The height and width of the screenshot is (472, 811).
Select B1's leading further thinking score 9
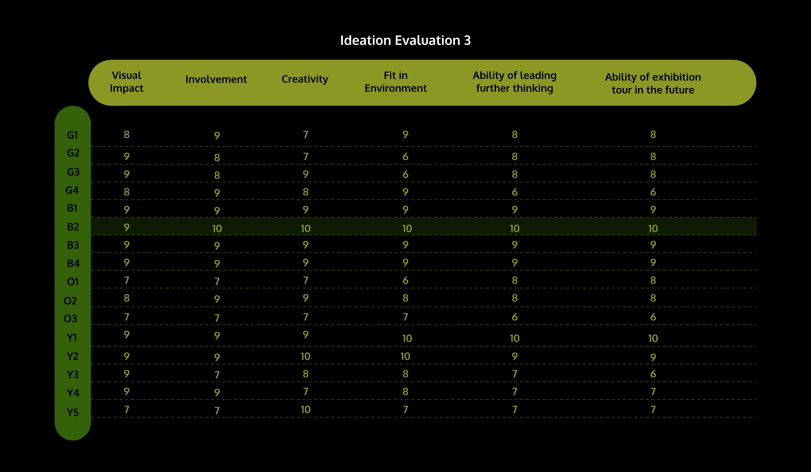coord(515,210)
